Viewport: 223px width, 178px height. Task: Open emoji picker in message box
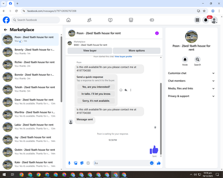click(152, 163)
